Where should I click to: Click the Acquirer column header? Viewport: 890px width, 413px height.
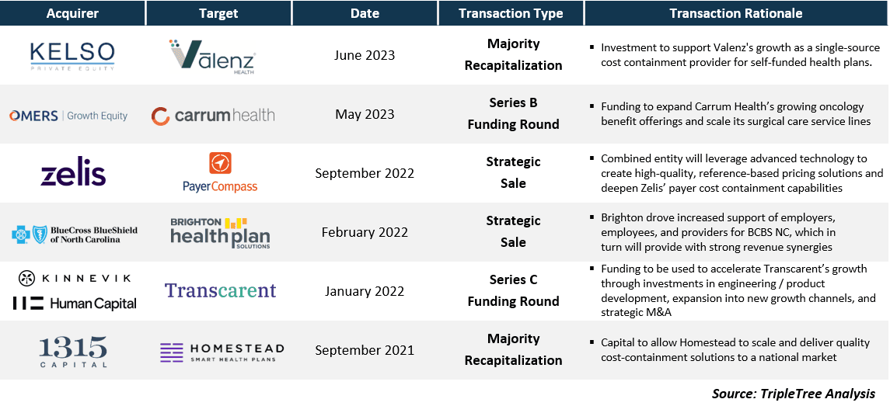72,13
